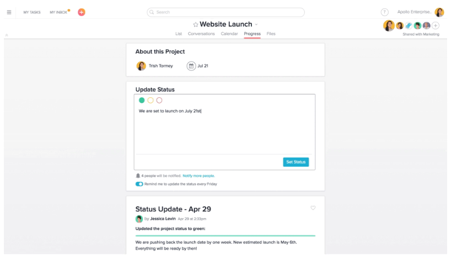Expand the Website Launch project dropdown arrow

[x=256, y=25]
